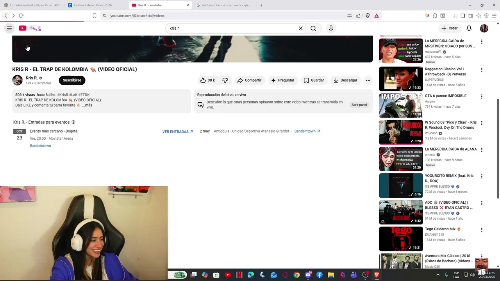This screenshot has height=281, width=500.
Task: Subscribe to Kris R. channel
Action: pos(72,80)
